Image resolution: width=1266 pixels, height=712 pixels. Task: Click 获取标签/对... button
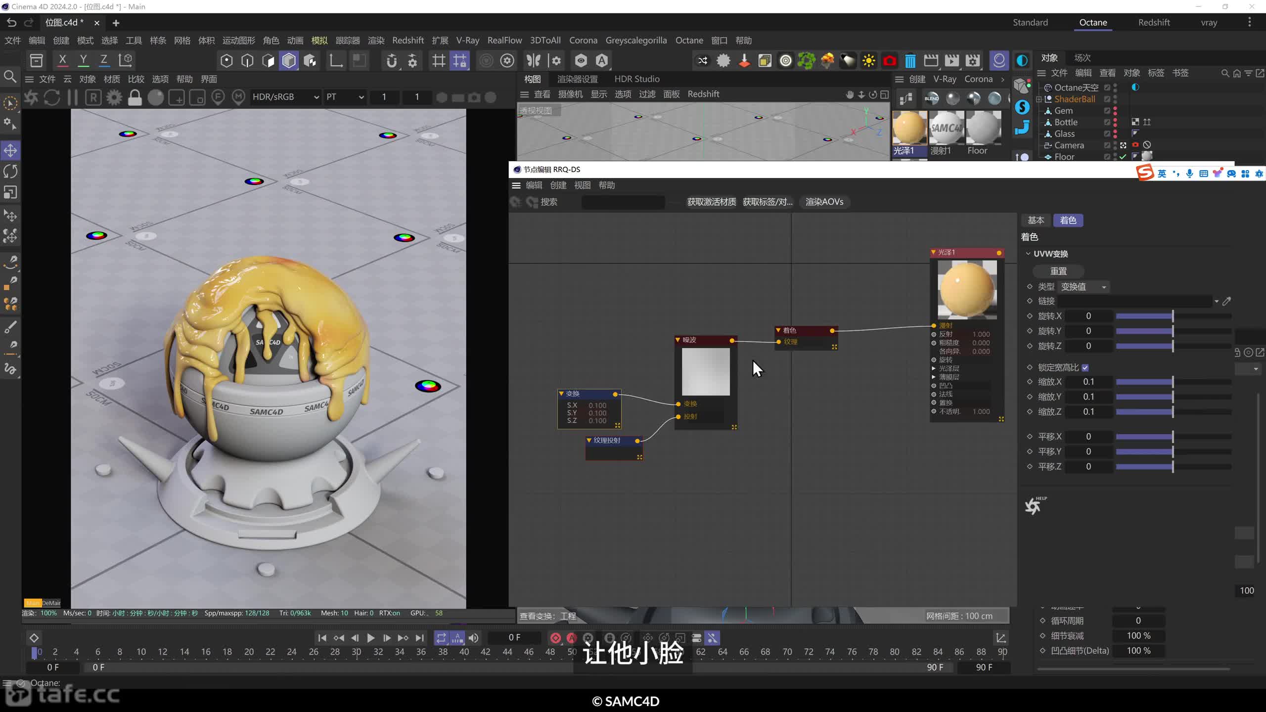point(768,202)
